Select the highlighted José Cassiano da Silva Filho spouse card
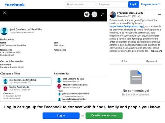This screenshot has width=165, height=123. [x=27, y=81]
